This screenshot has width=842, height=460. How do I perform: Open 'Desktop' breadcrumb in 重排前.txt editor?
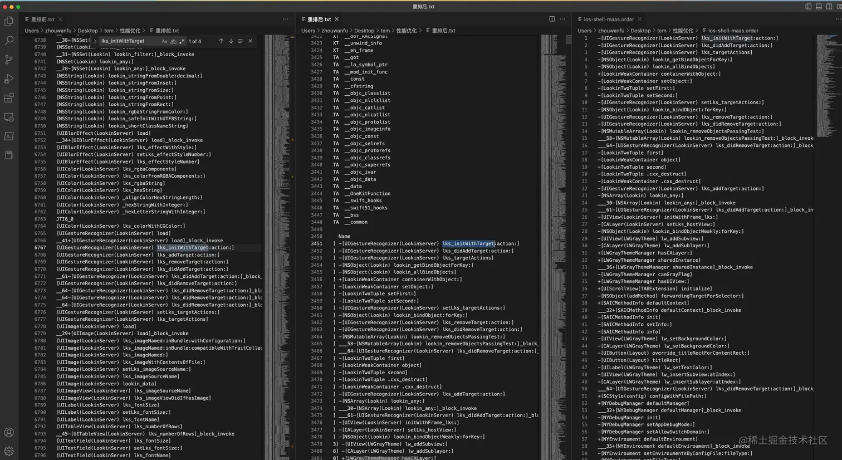pos(87,31)
